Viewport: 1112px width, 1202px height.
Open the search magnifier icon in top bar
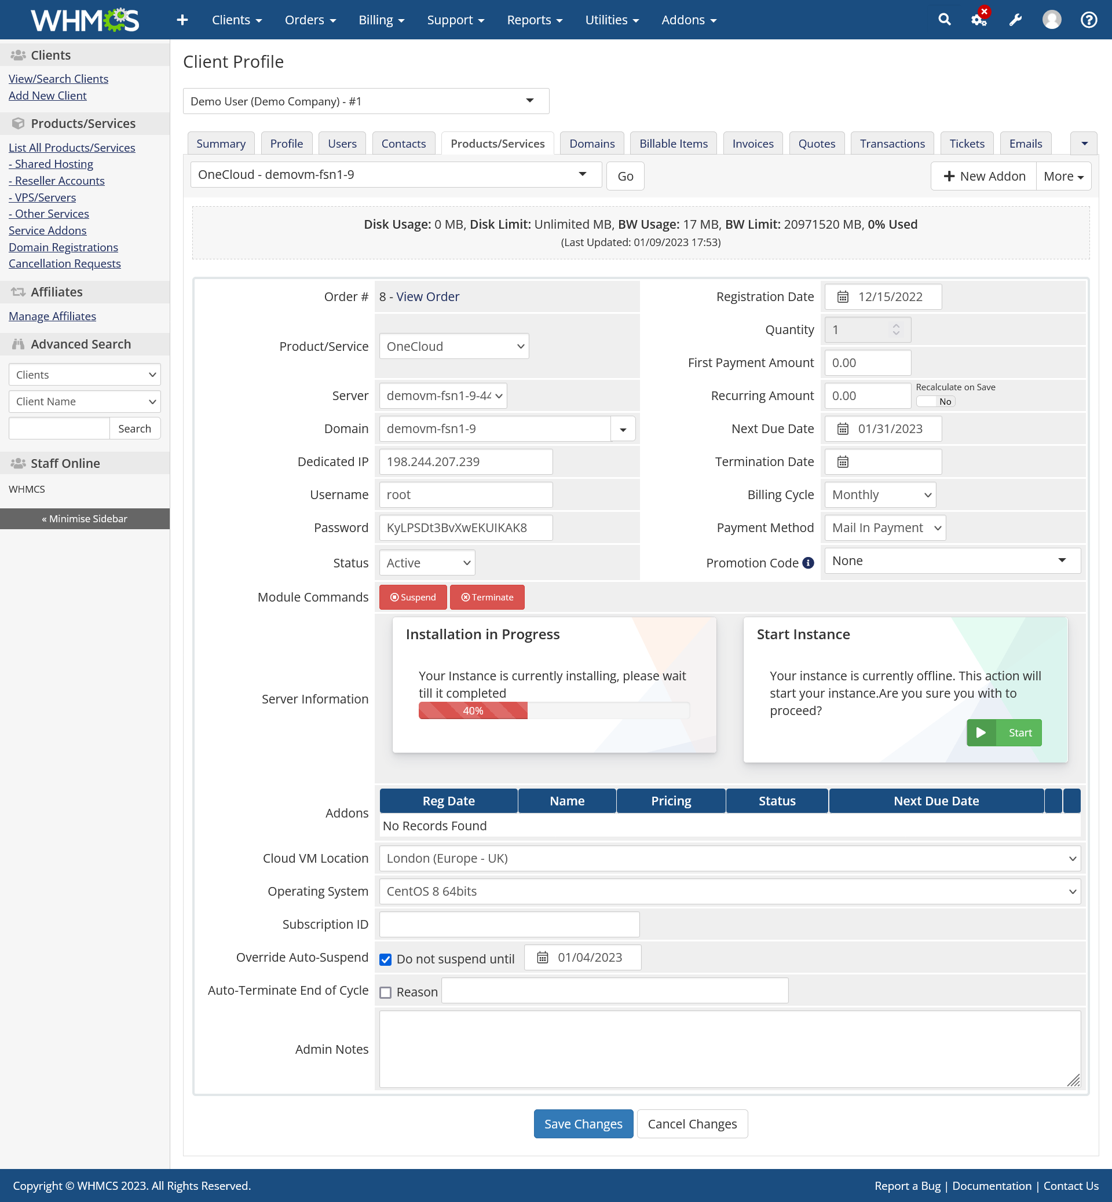pyautogui.click(x=944, y=20)
